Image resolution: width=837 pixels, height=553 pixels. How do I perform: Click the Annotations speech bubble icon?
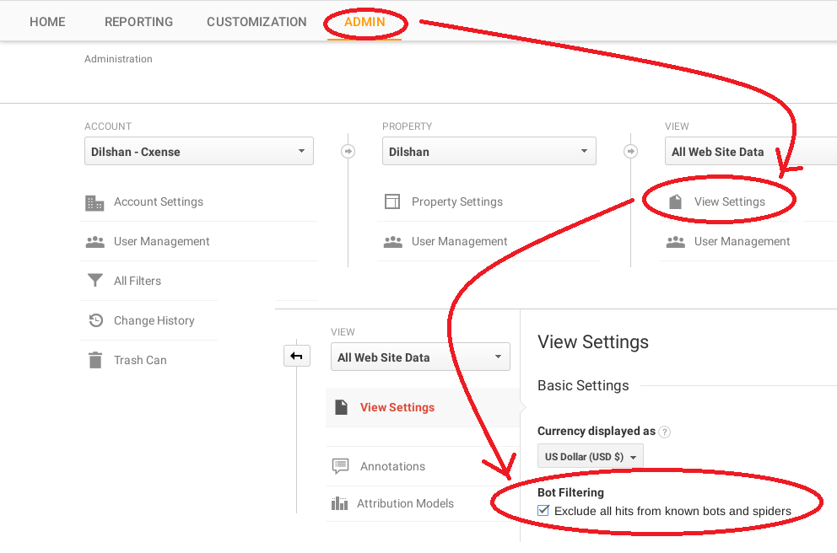[340, 466]
